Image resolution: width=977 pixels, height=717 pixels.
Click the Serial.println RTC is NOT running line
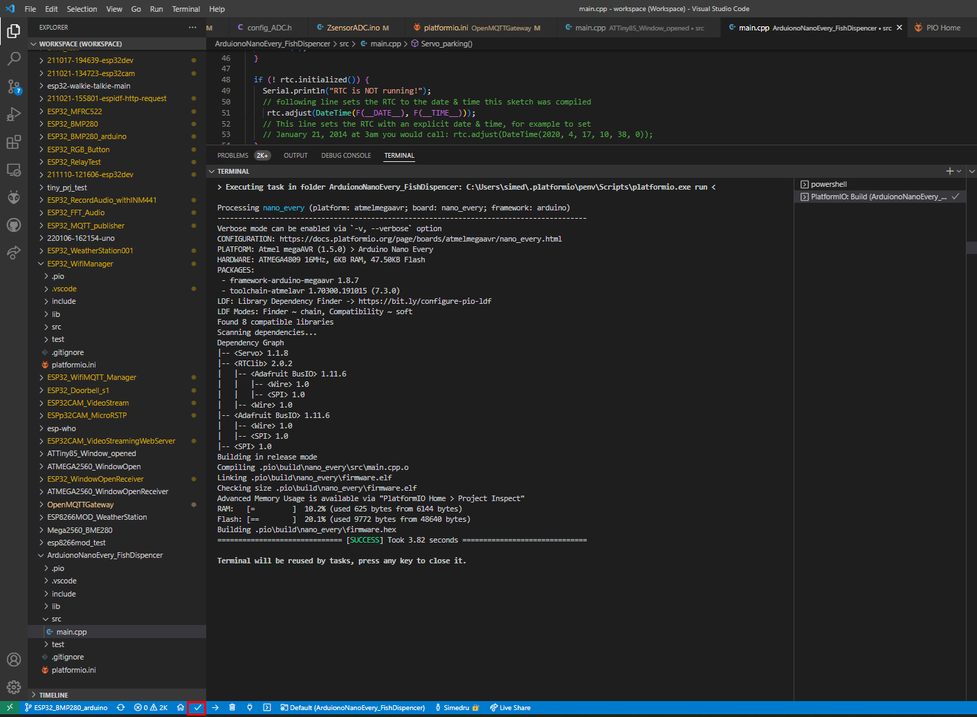tap(347, 91)
